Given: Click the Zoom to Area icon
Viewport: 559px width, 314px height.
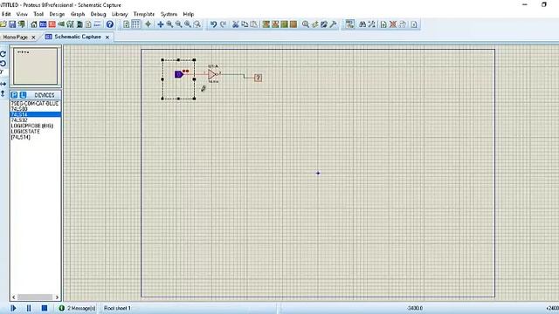Looking at the screenshot, I should pos(197,24).
